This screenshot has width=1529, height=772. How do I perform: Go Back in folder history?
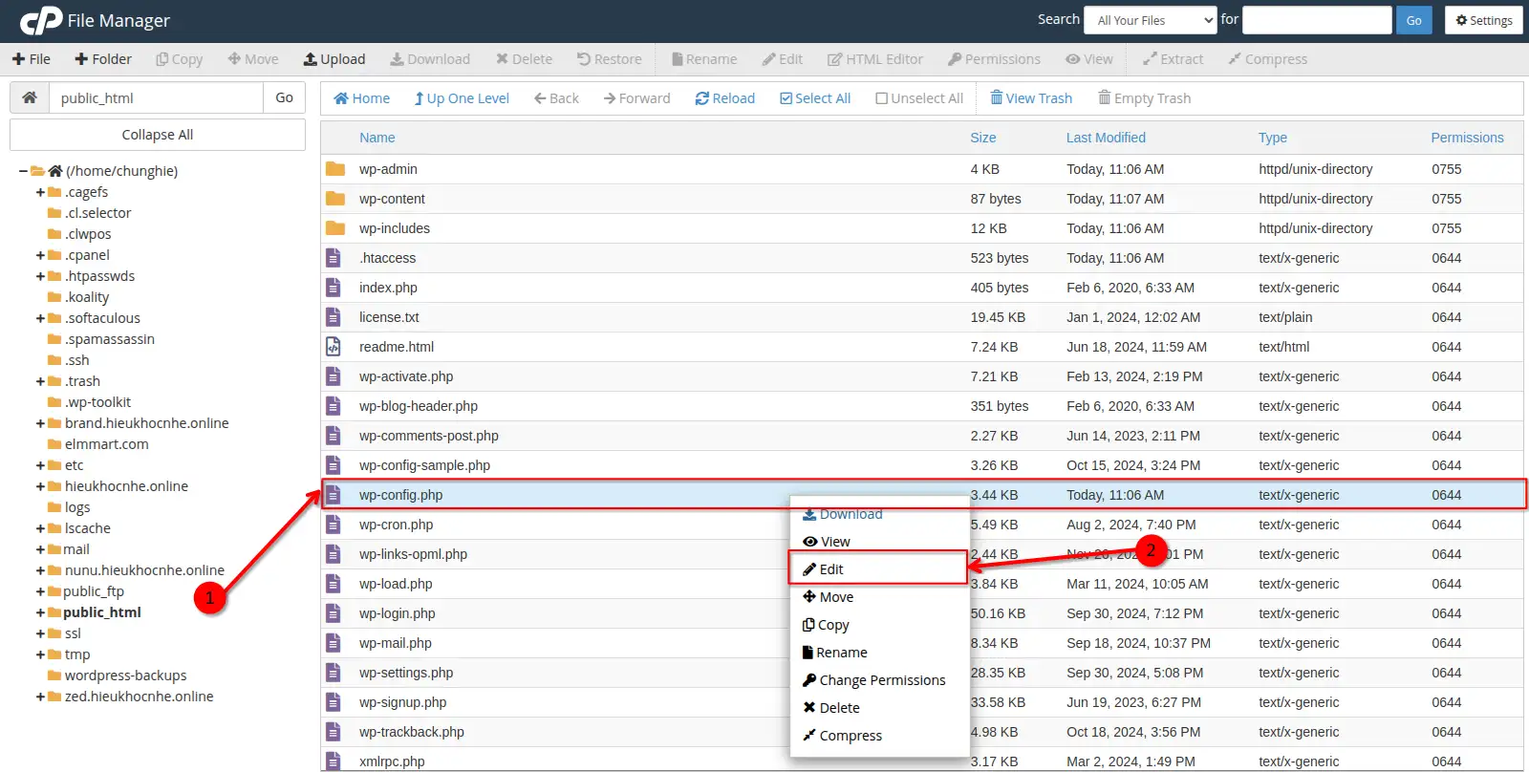[556, 98]
